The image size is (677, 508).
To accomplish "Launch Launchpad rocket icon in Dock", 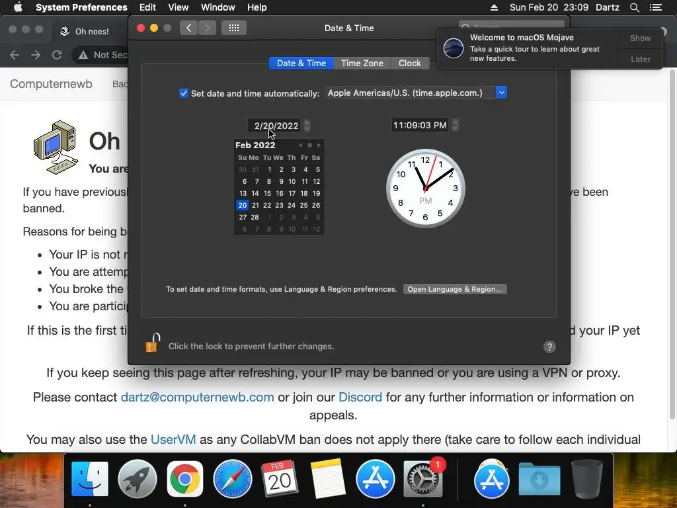I will tap(138, 479).
